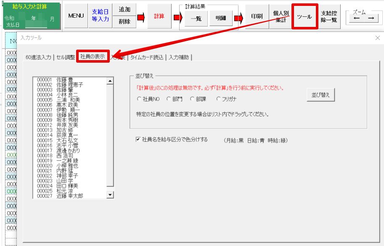Toggle 社員名を給与区分で色分けする checkbox
This screenshot has height=246, width=384.
click(138, 140)
